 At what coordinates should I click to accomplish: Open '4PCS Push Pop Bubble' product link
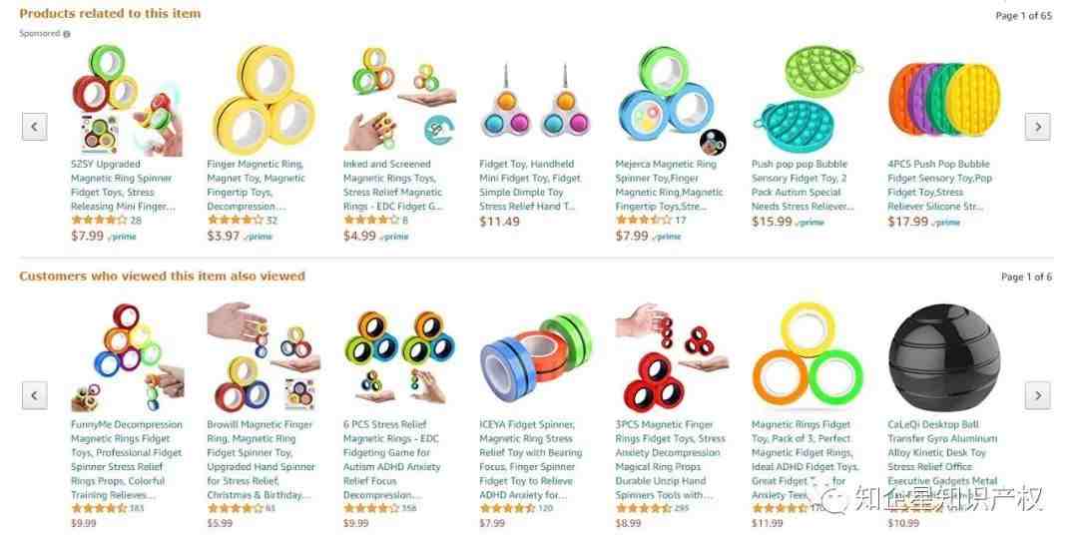[938, 185]
